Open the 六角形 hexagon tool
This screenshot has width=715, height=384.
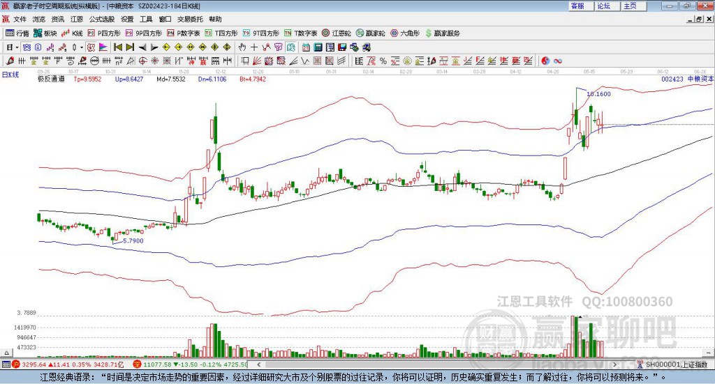(405, 33)
